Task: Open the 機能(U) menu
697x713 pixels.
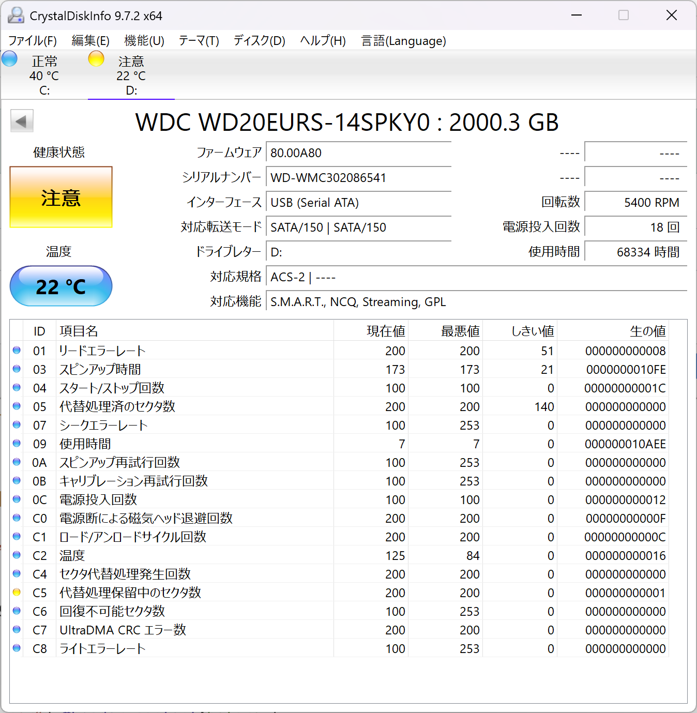Action: [144, 41]
